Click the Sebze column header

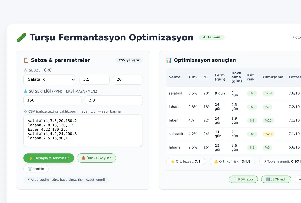pos(175,77)
